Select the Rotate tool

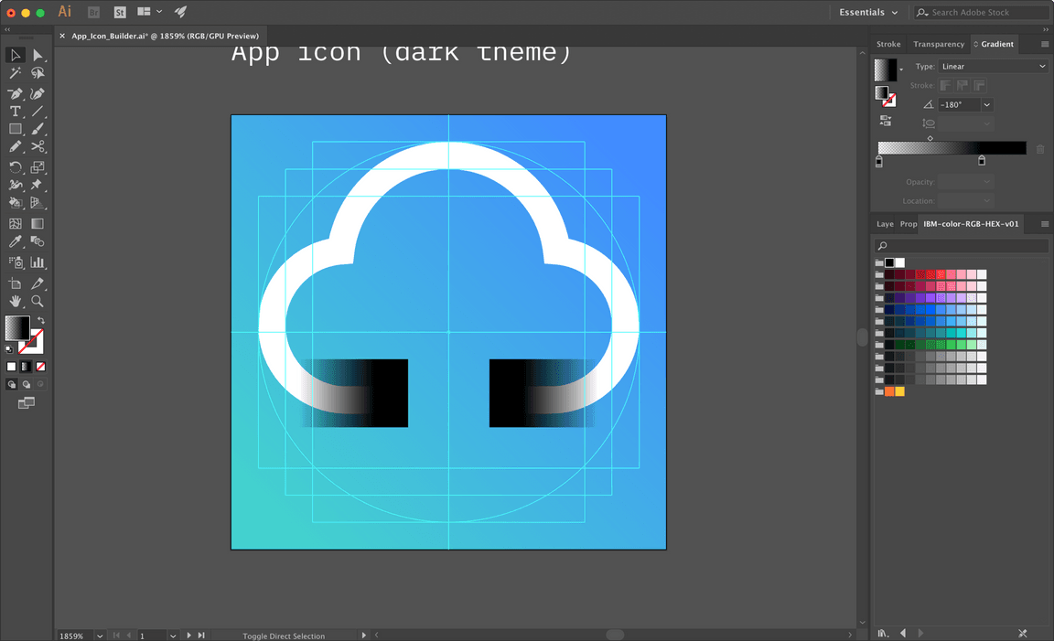pos(15,167)
